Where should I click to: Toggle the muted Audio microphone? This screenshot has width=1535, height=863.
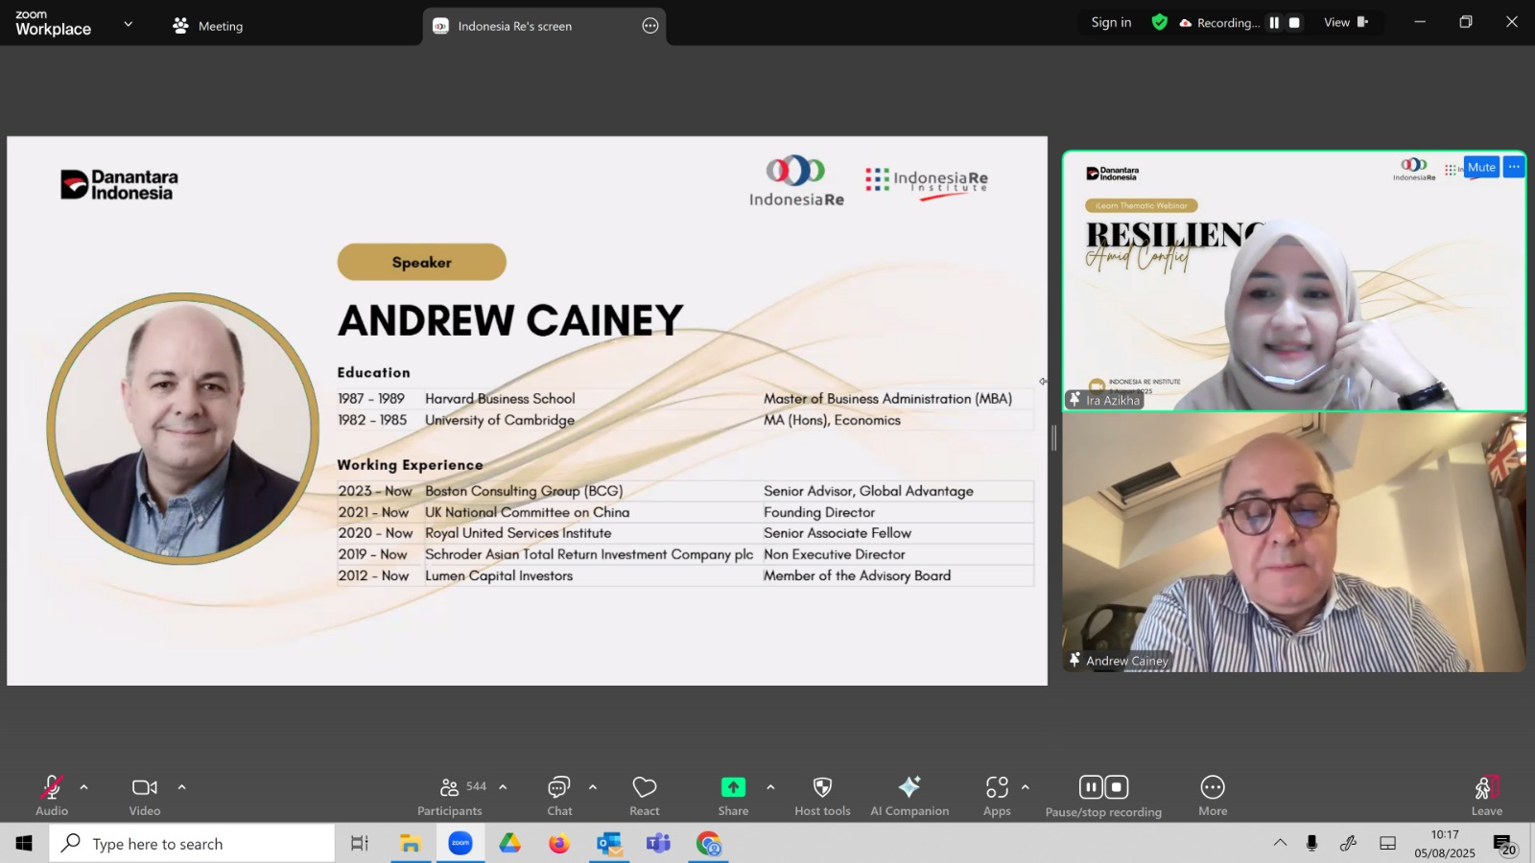[52, 787]
